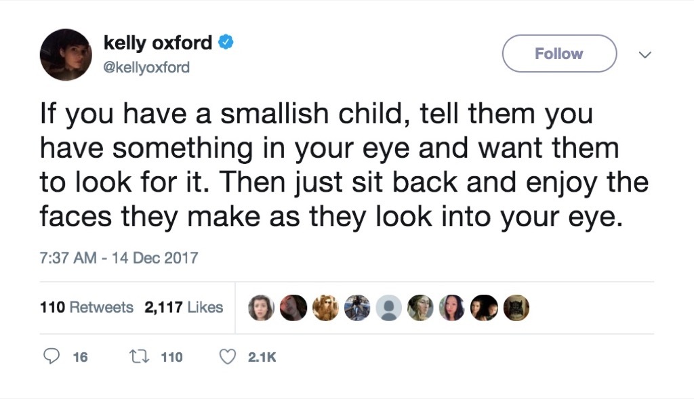The height and width of the screenshot is (399, 694).
Task: Click kelly oxford's verified badge
Action: (223, 42)
